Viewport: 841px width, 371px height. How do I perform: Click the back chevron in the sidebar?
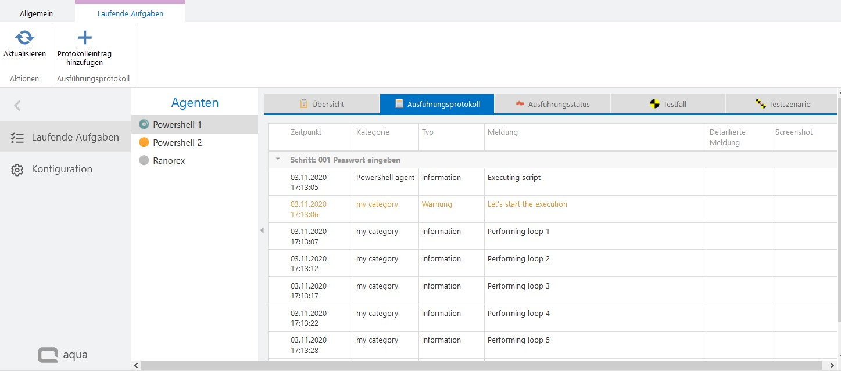coord(17,106)
